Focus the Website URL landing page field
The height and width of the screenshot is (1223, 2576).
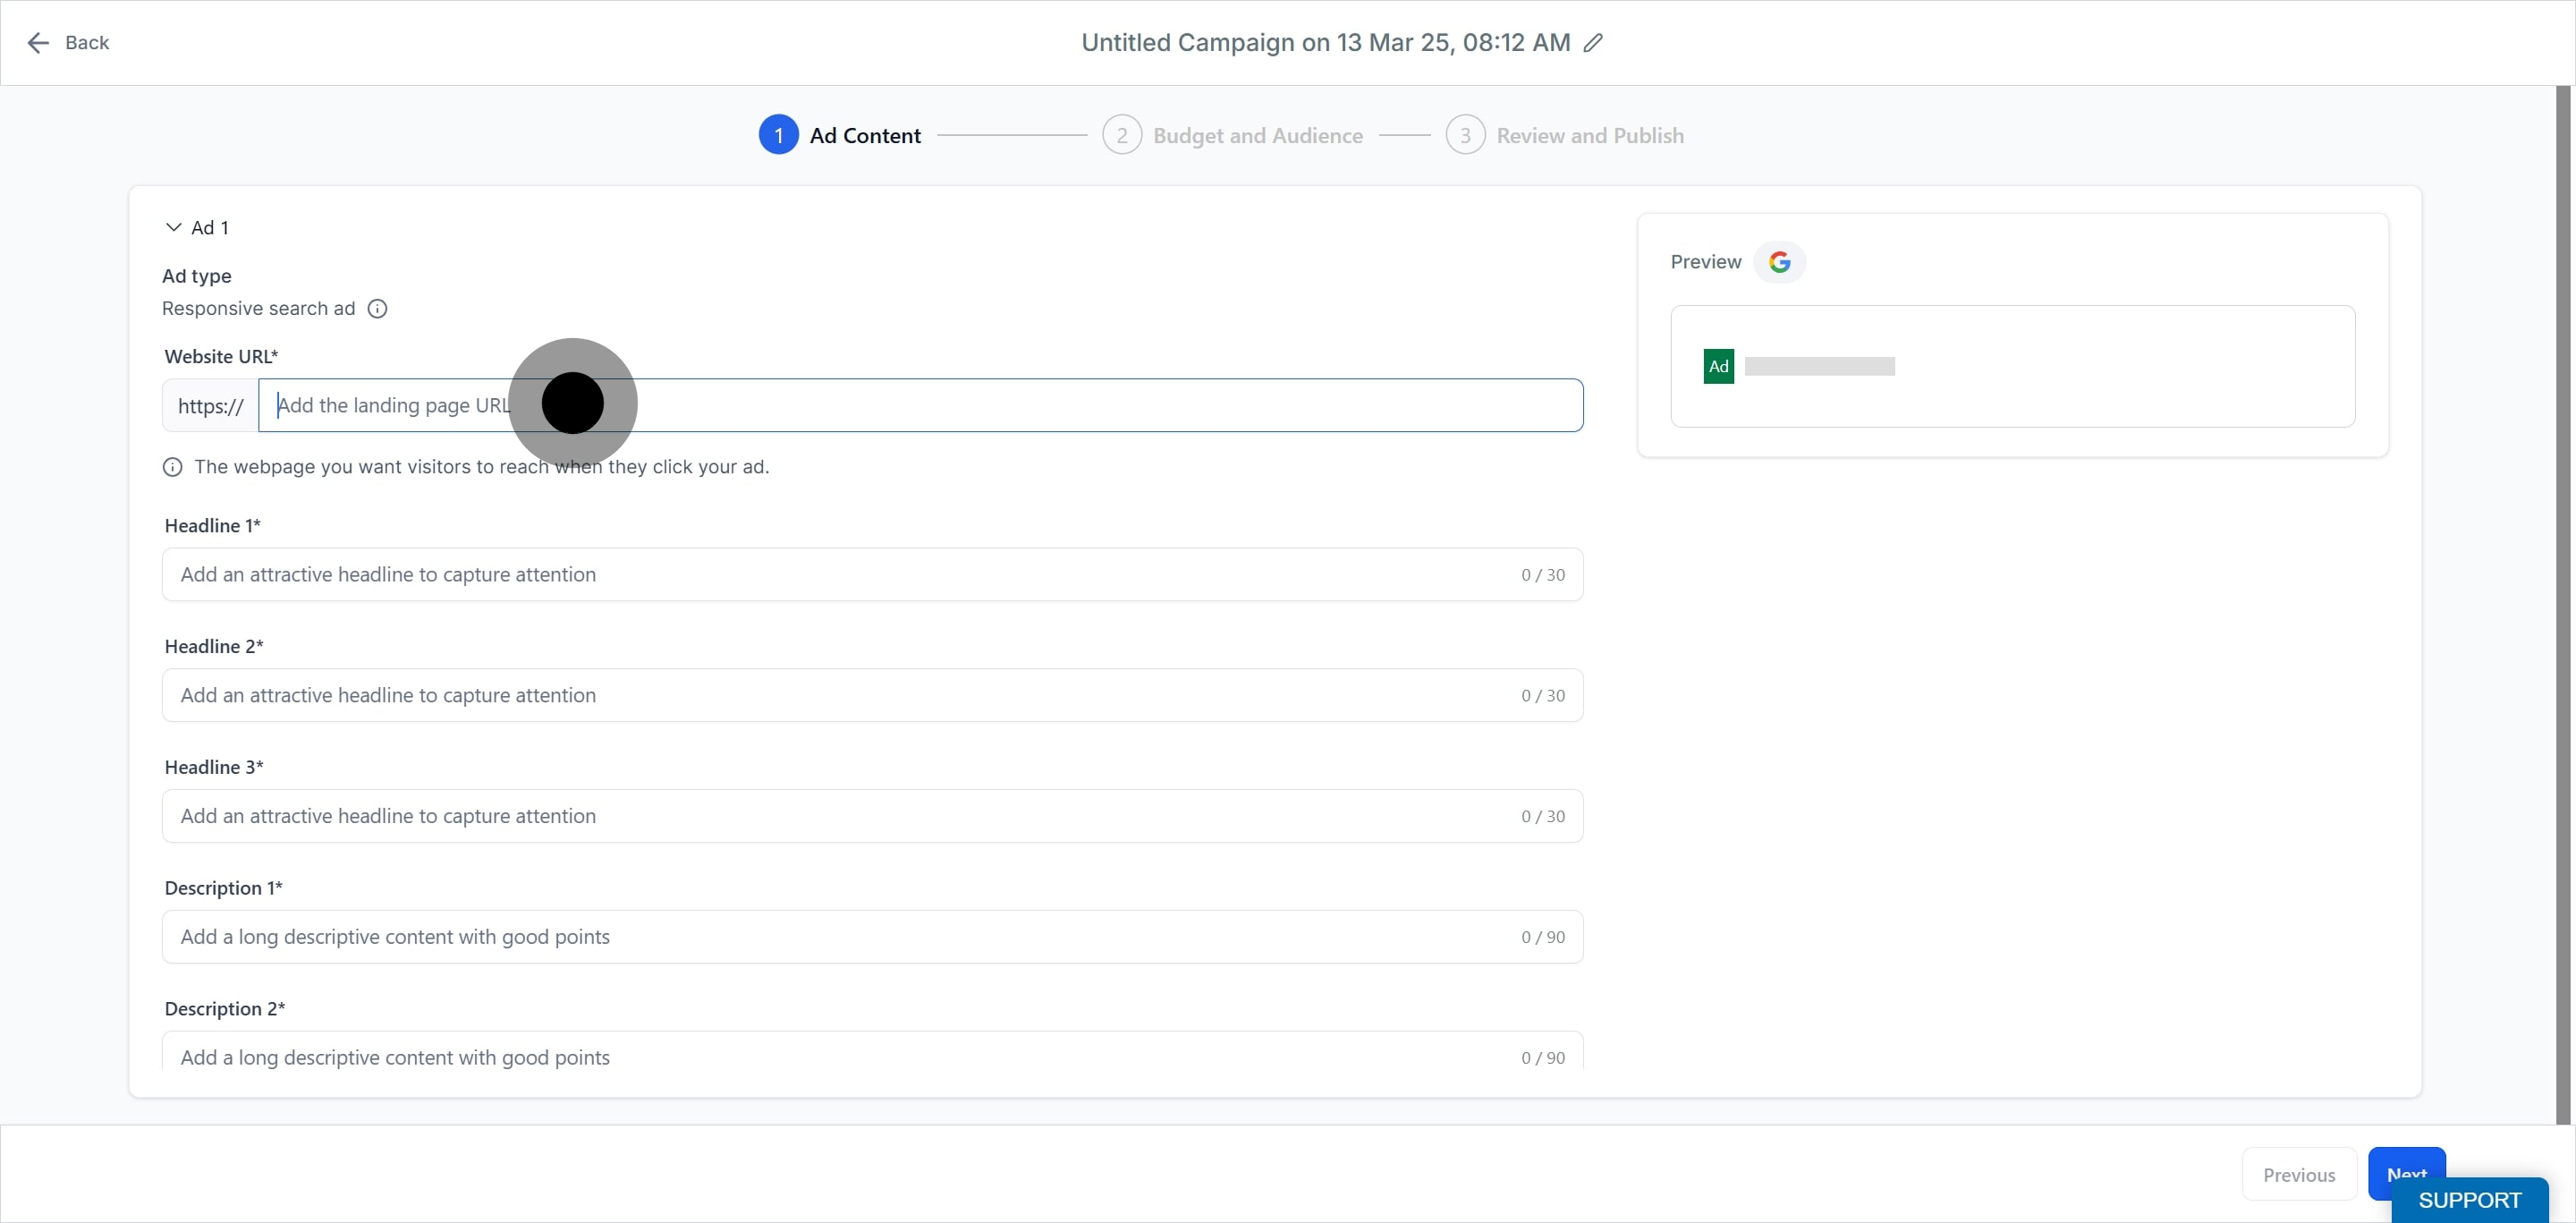(x=920, y=405)
